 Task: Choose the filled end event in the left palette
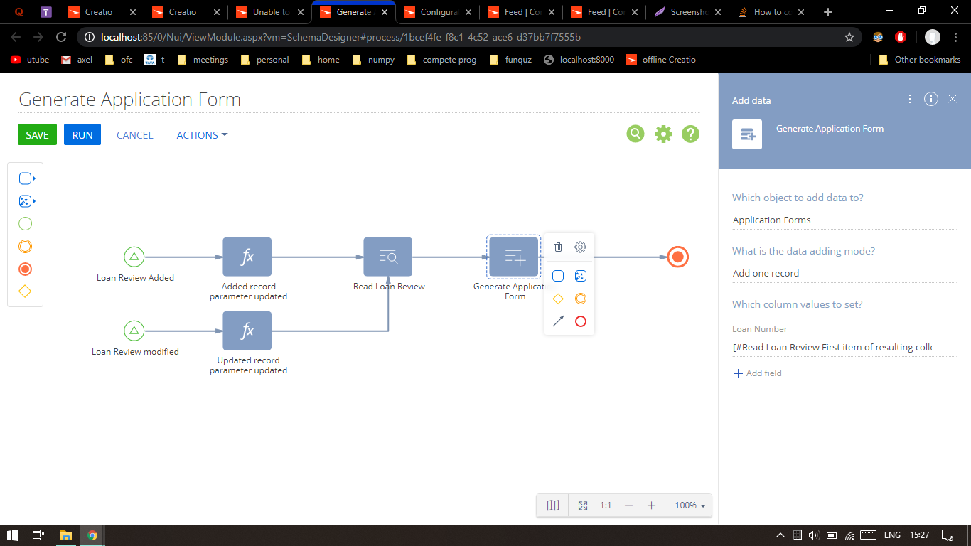25,269
